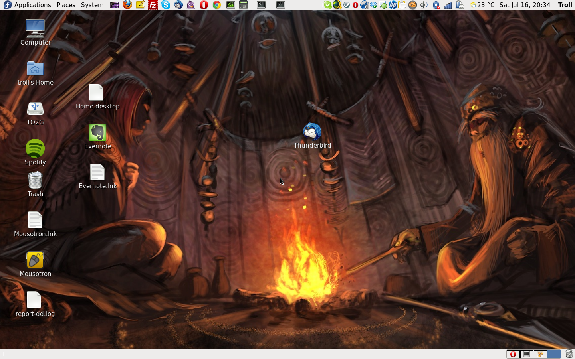Launch Google Chrome from the top panel

coord(217,5)
